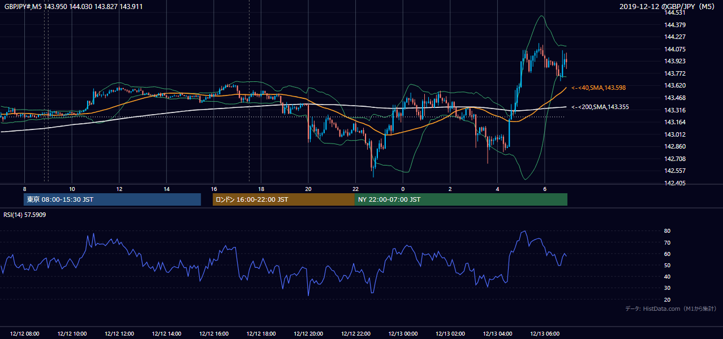Click price axis label 142.860

[x=675, y=146]
